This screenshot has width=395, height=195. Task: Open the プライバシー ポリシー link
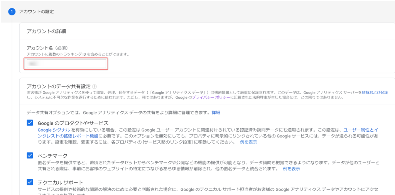tap(211, 97)
